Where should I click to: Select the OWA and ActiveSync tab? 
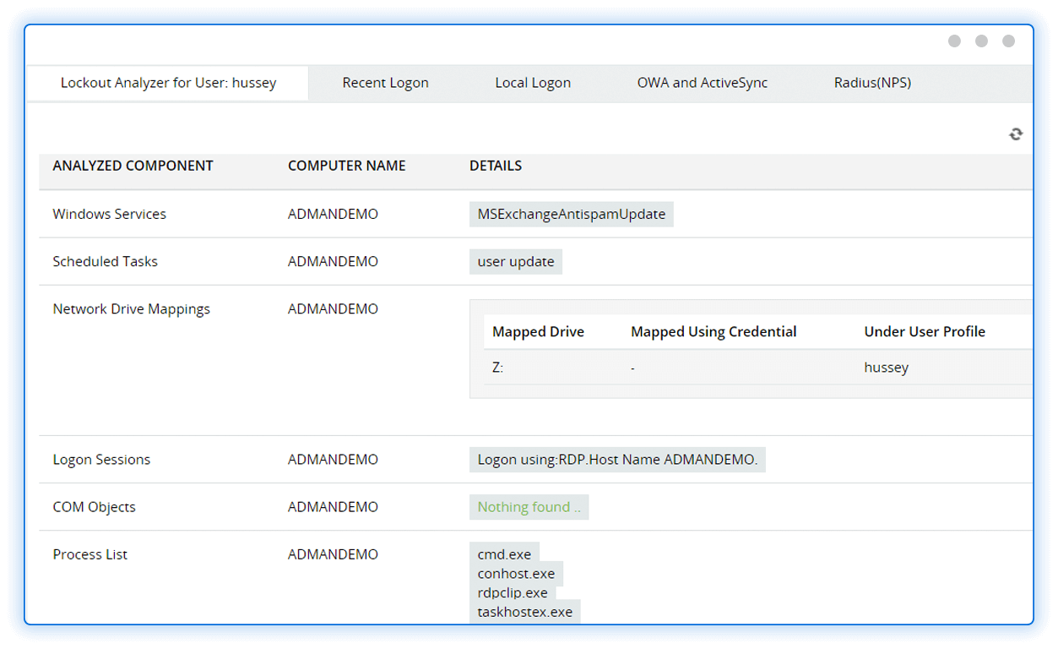[703, 83]
